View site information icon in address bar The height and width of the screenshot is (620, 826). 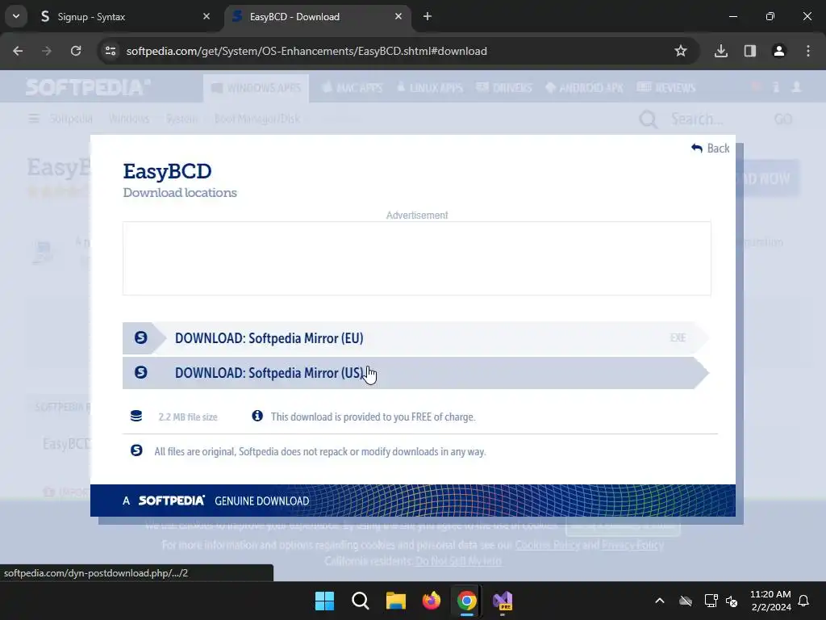click(111, 51)
